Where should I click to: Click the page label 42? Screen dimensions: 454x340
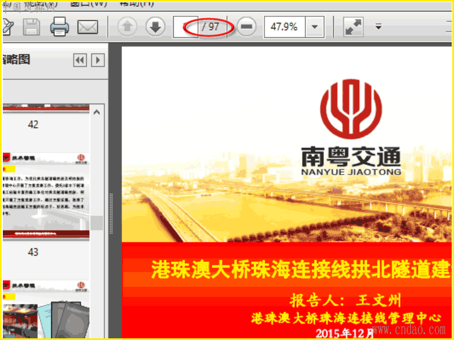pos(33,125)
